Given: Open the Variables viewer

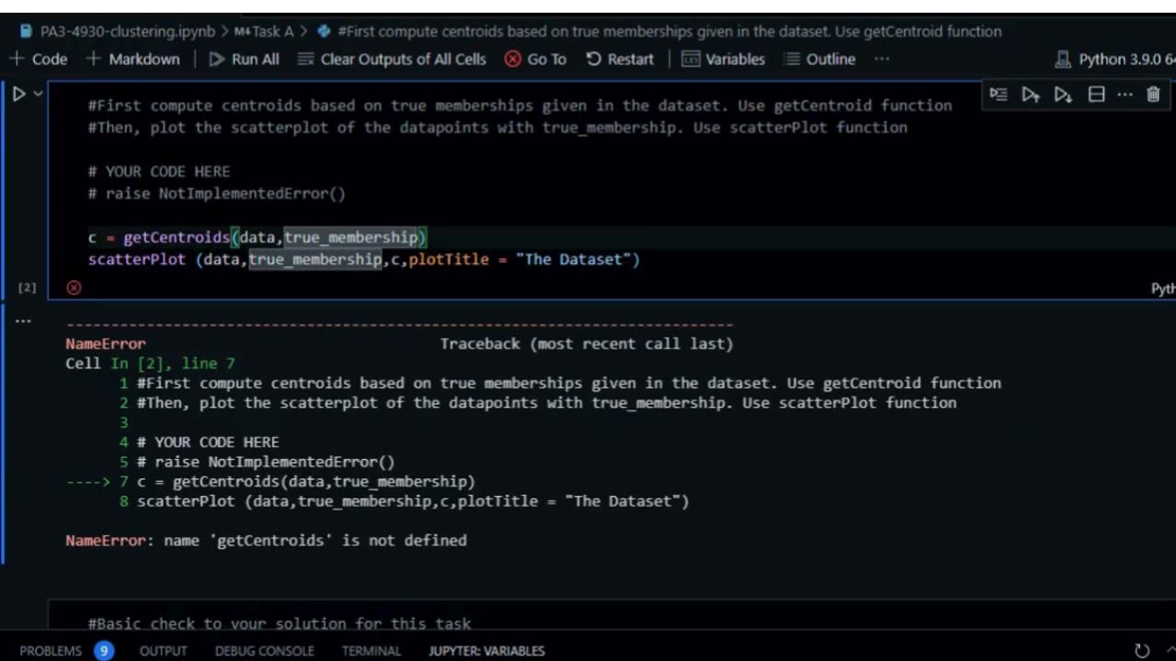Looking at the screenshot, I should click(x=723, y=59).
